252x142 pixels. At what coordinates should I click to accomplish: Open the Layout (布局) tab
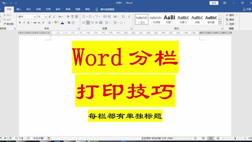(39, 9)
